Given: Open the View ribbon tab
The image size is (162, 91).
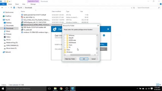Looking at the screenshot, I should pos(24,4).
